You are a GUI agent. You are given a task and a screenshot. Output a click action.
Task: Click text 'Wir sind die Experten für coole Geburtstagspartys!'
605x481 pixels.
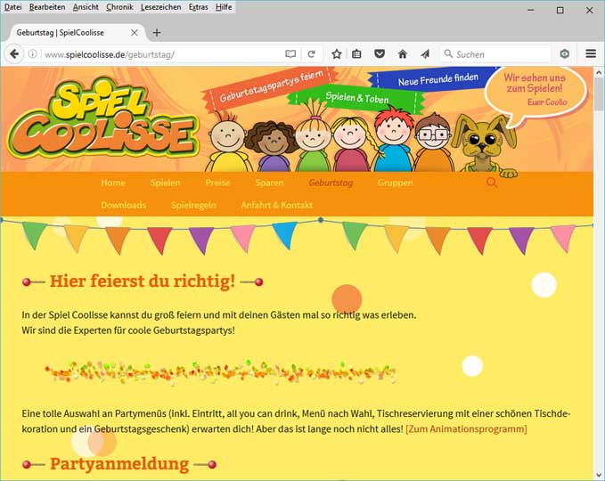tap(128, 330)
